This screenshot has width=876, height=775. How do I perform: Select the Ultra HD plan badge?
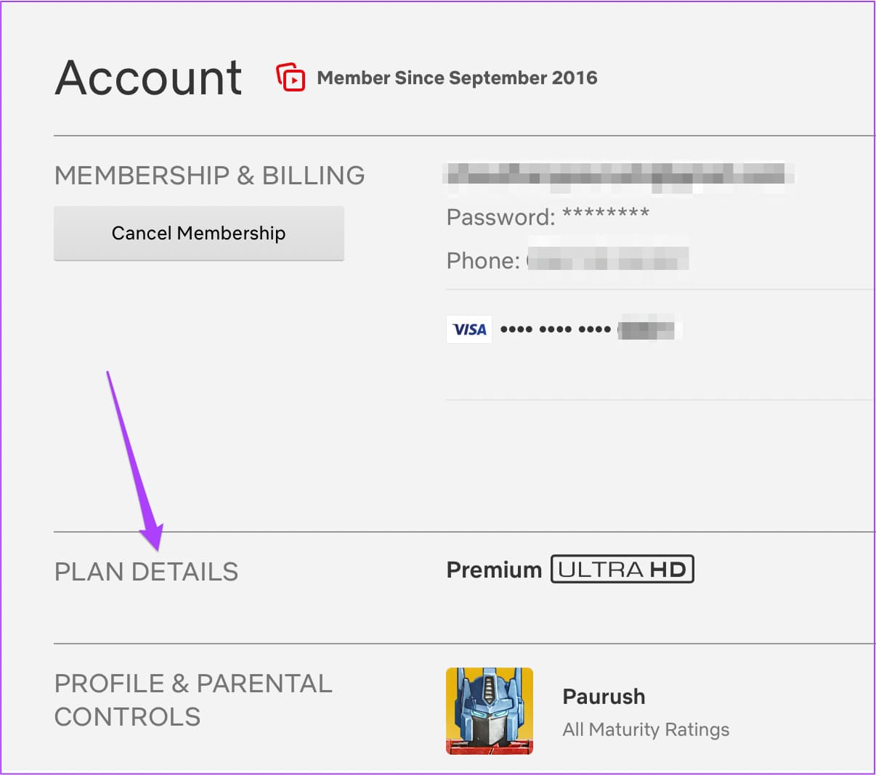622,570
